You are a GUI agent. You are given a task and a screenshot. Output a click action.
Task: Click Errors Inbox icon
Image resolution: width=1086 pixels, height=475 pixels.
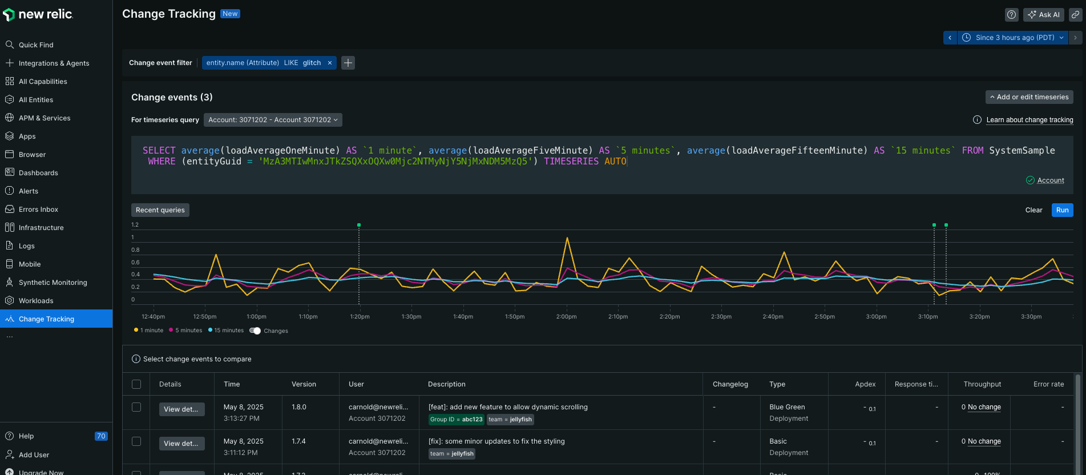(x=10, y=209)
